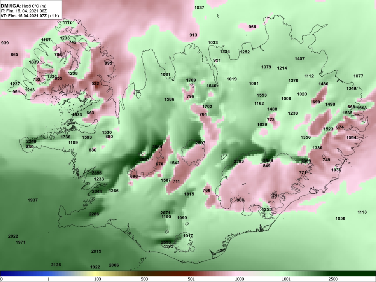Click the '2500' label on the legend

(x=333, y=279)
